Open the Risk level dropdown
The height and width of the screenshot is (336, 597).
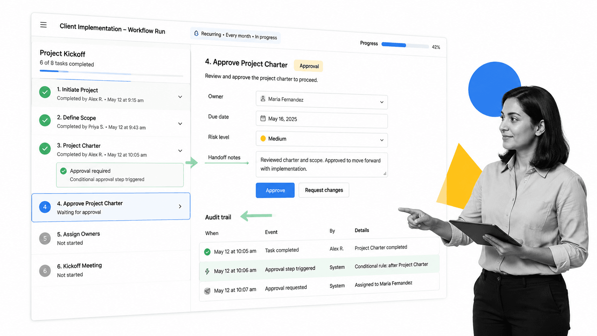coord(322,139)
